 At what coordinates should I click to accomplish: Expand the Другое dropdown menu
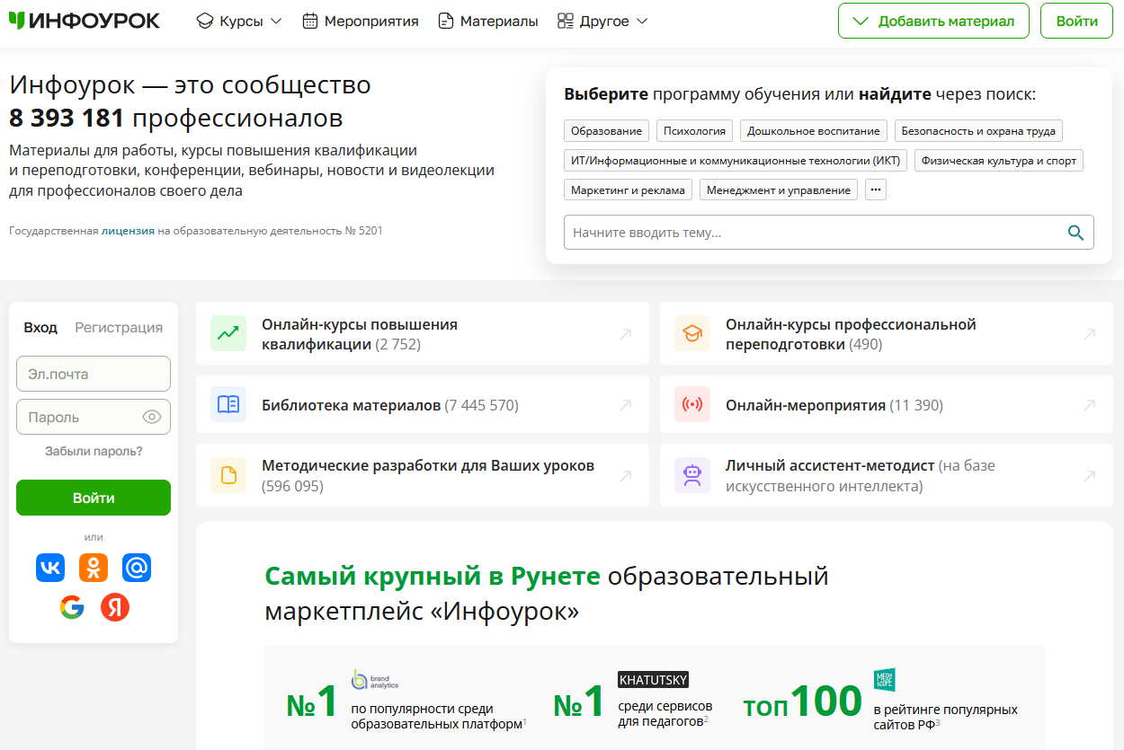click(602, 20)
